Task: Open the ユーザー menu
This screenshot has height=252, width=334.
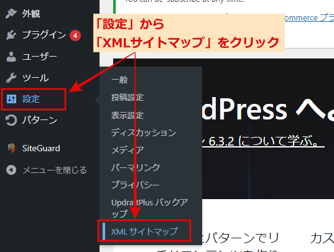Action: point(40,57)
